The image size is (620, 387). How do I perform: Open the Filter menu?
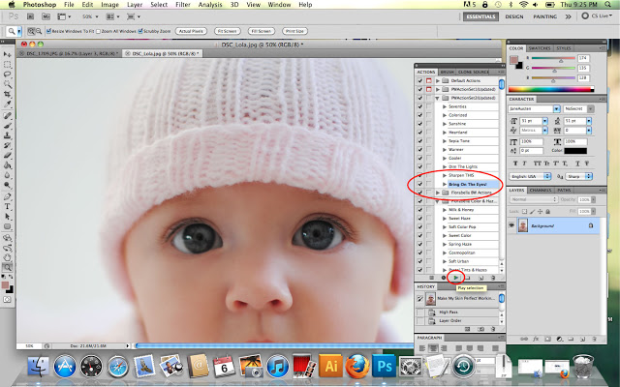183,4
